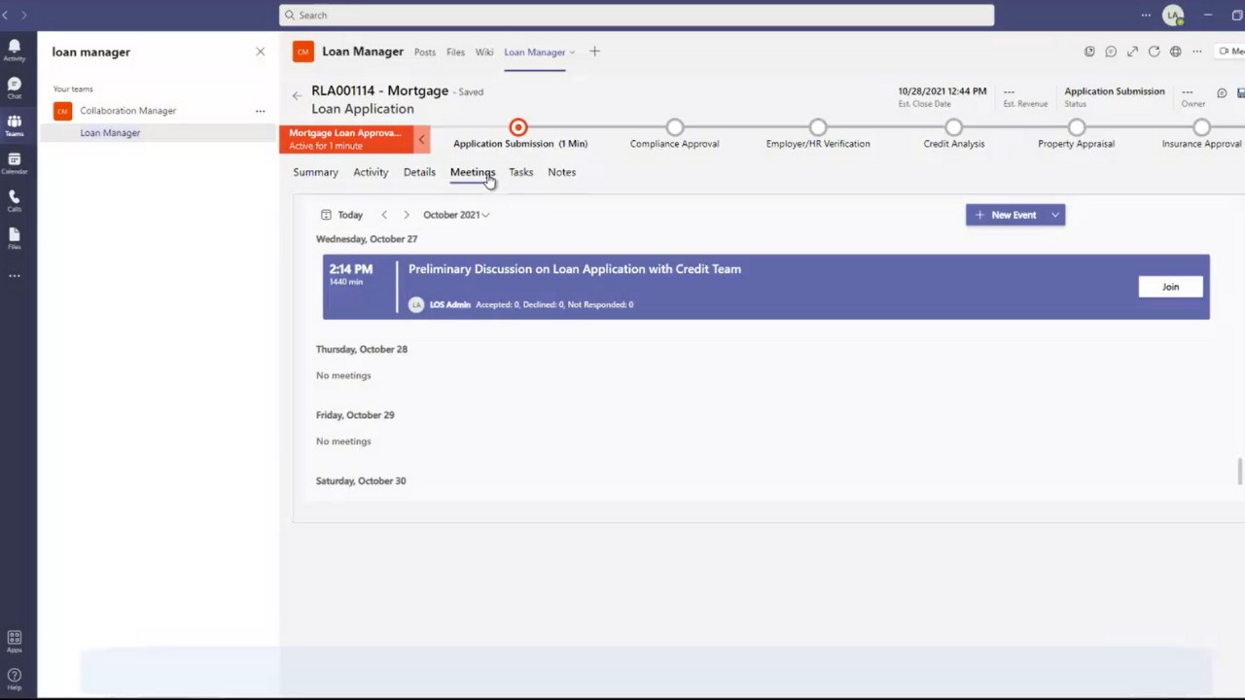Pop out the tab into new window
The height and width of the screenshot is (700, 1245).
point(1089,52)
